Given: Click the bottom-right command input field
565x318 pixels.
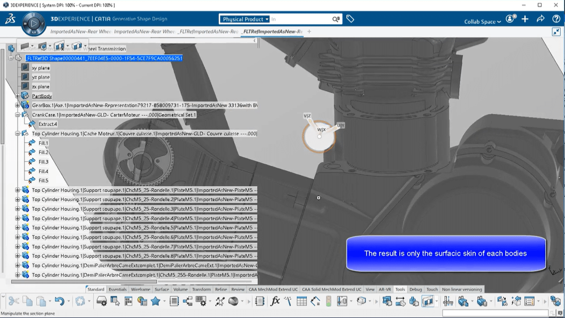Looking at the screenshot, I should [x=495, y=313].
